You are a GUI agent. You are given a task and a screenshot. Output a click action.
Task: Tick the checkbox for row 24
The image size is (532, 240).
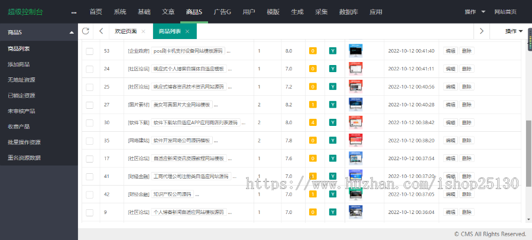point(90,69)
